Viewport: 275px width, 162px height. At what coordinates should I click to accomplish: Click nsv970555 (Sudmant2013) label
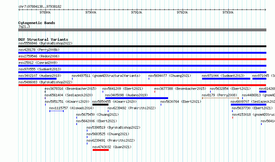click(x=40, y=69)
